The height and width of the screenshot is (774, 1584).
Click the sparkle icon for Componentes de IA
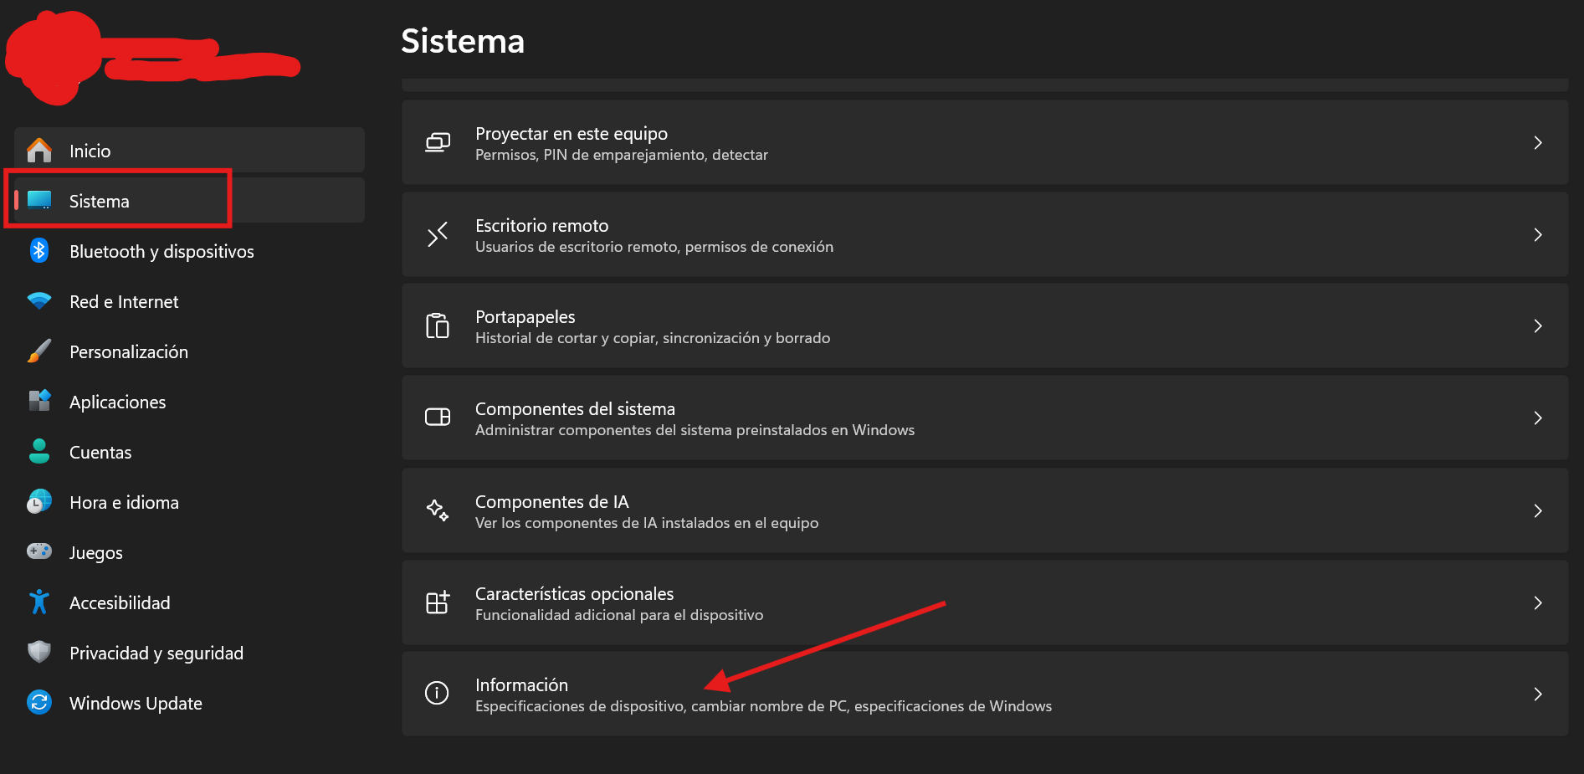[x=437, y=510]
